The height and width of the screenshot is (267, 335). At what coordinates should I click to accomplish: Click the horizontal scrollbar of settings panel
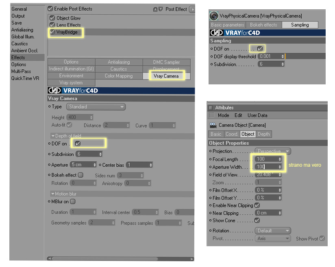click(105, 258)
